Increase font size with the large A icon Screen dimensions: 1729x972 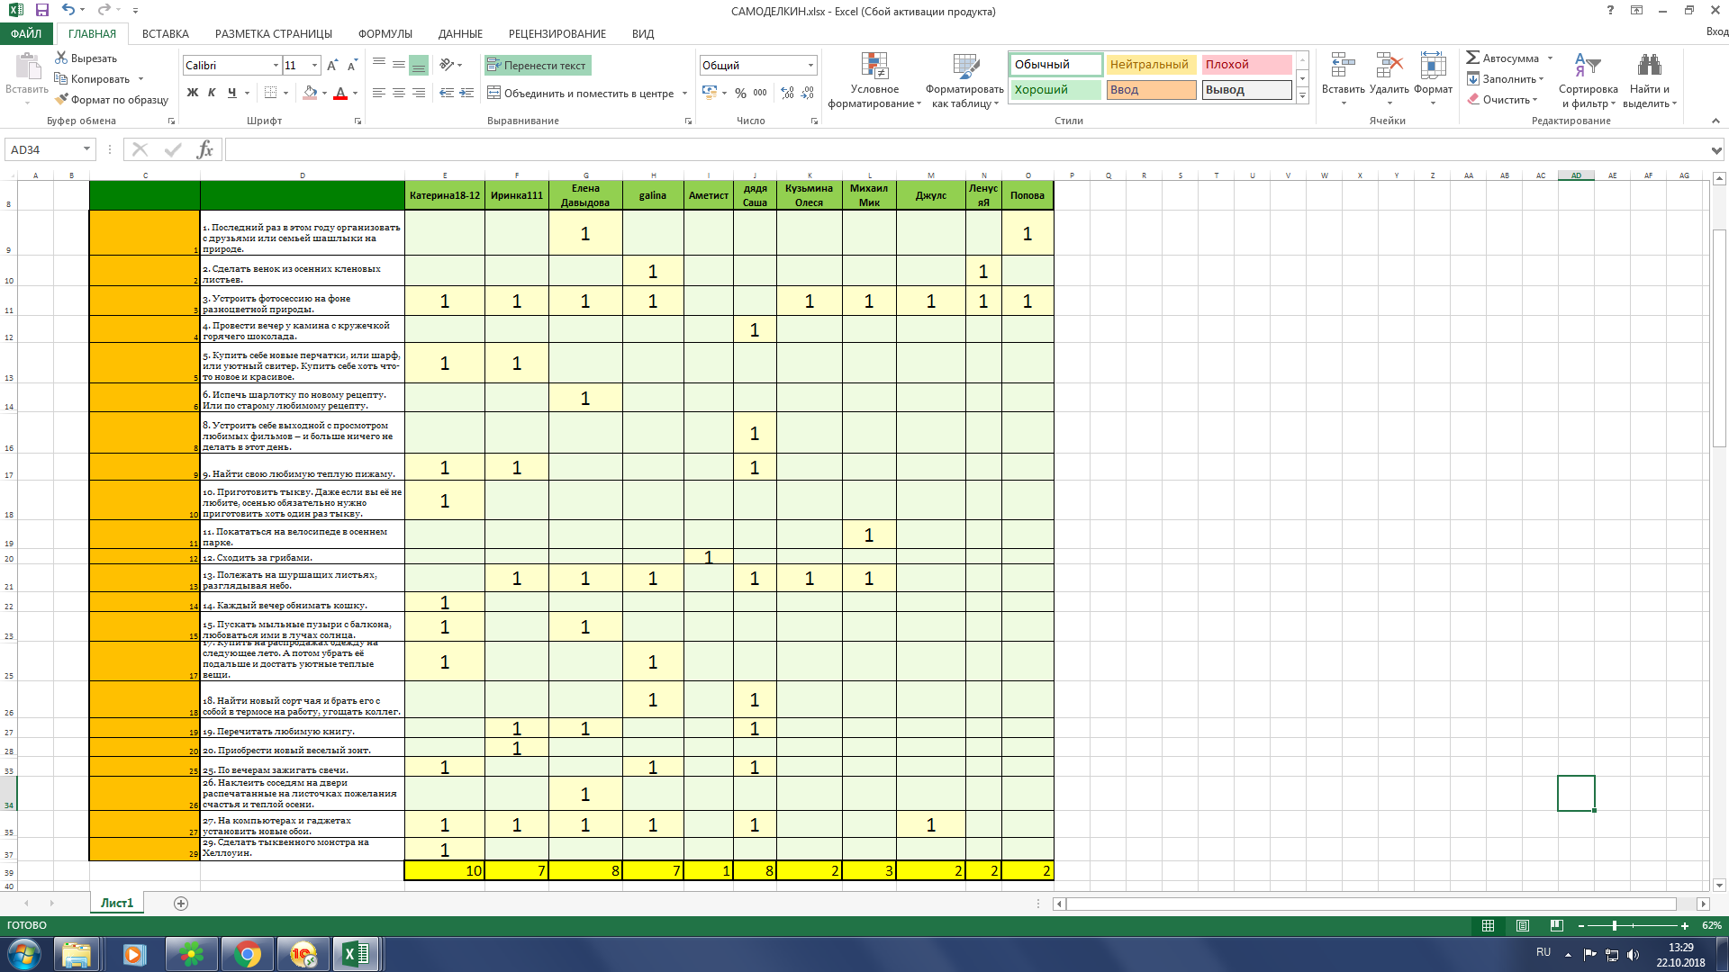coord(332,65)
